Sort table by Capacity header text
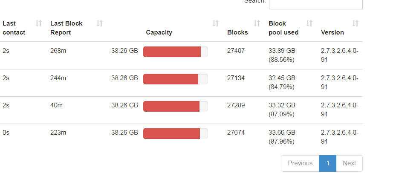This screenshot has height=173, width=399. [x=159, y=32]
